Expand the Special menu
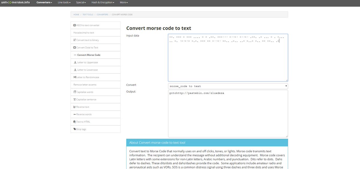The height and width of the screenshot is (169, 360). 81,2
